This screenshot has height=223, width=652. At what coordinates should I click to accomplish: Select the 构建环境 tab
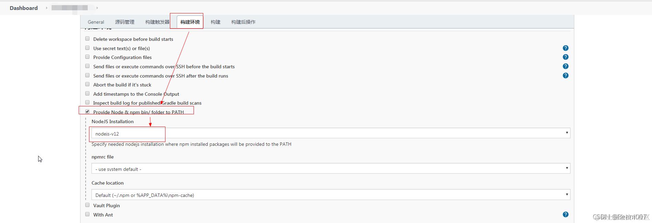190,22
